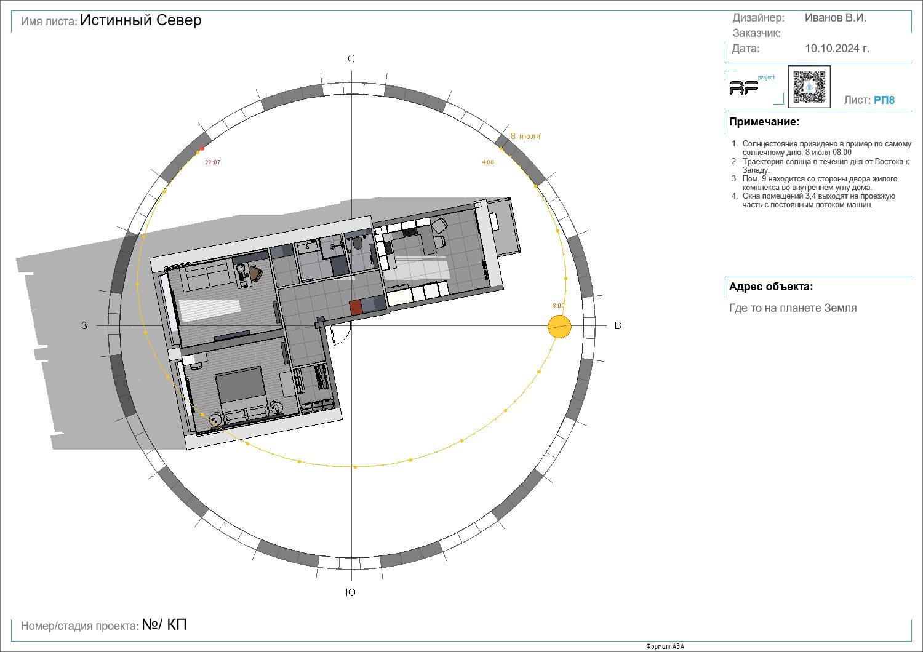This screenshot has height=652, width=923.
Task: Click the QR code in the title block
Action: click(x=809, y=87)
